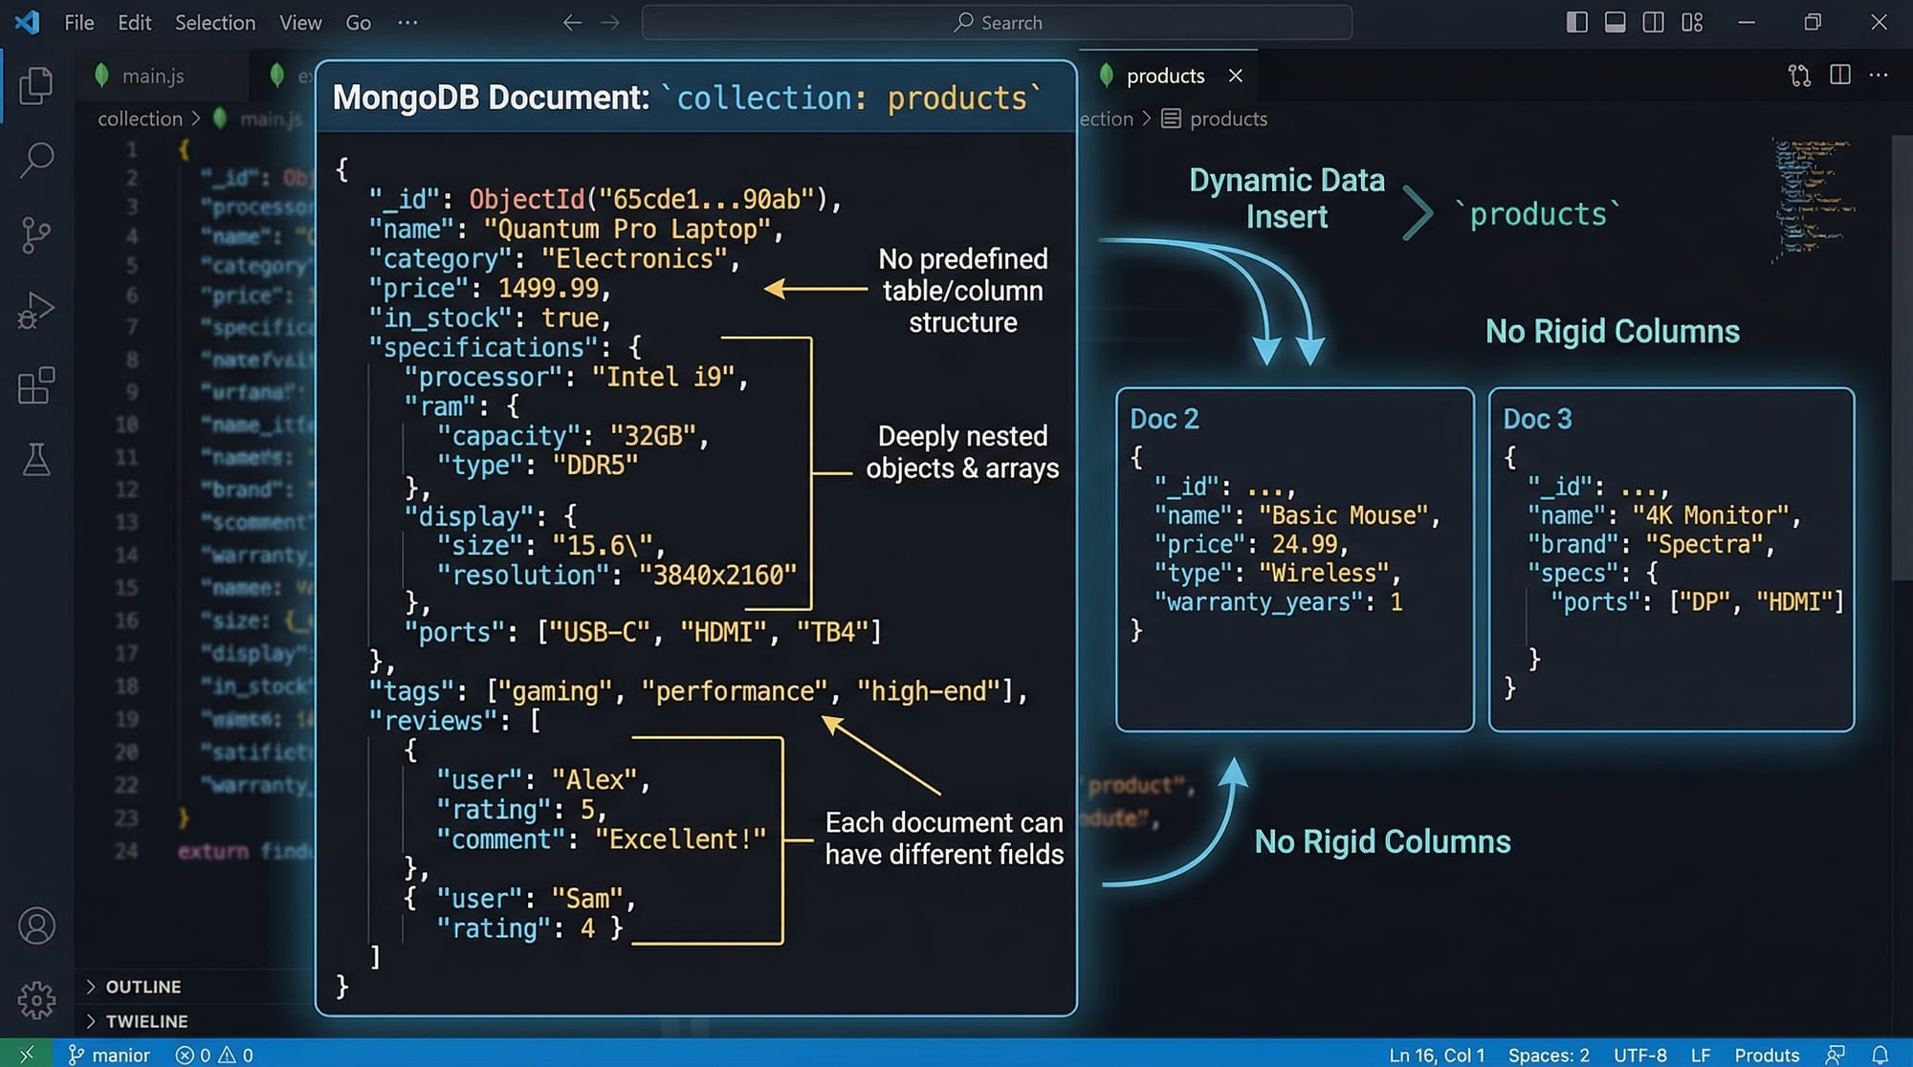Open the editor's more actions menu
This screenshot has height=1067, width=1913.
click(1879, 75)
